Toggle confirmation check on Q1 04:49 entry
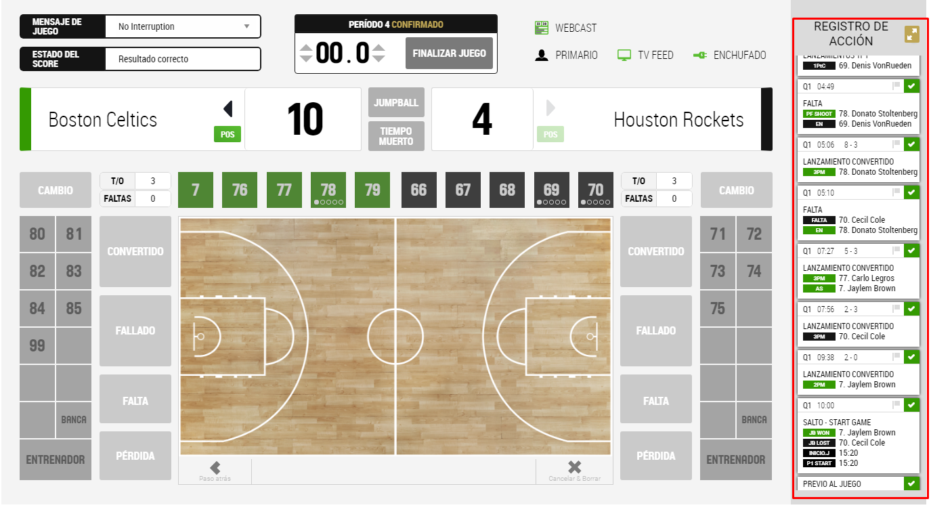The height and width of the screenshot is (516, 931). click(911, 86)
